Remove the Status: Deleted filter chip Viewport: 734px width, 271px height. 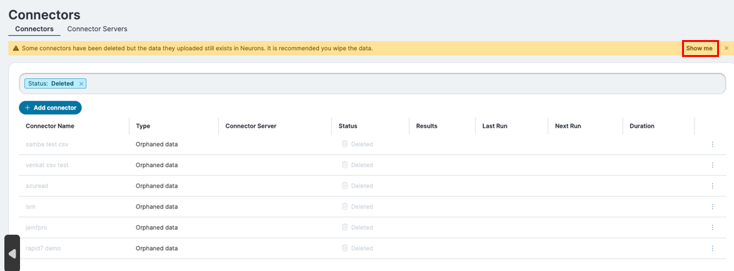click(x=81, y=84)
